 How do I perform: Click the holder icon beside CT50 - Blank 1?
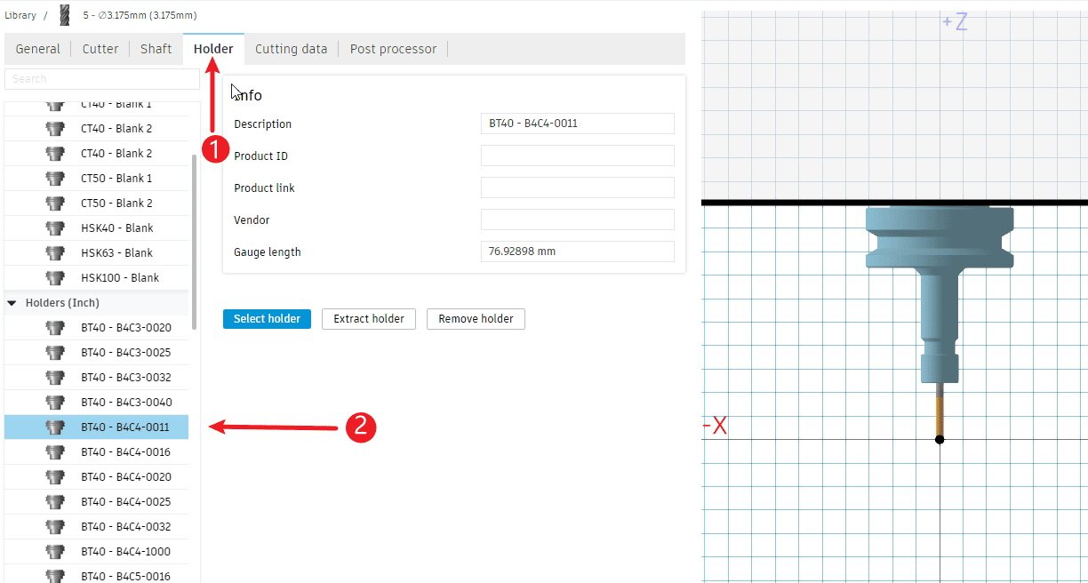pos(55,179)
